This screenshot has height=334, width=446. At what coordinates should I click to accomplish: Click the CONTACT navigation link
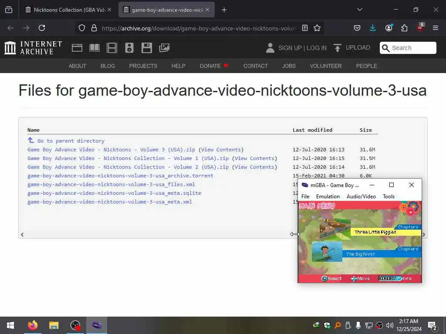click(255, 66)
